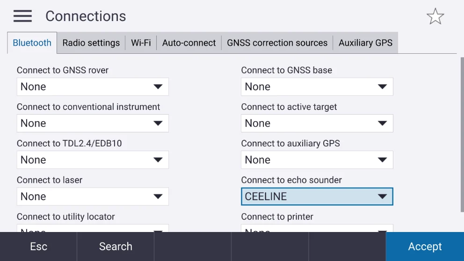Screen dimensions: 464x261
Task: Open the echo sounder dropdown showing CEELINE
Action: click(317, 196)
